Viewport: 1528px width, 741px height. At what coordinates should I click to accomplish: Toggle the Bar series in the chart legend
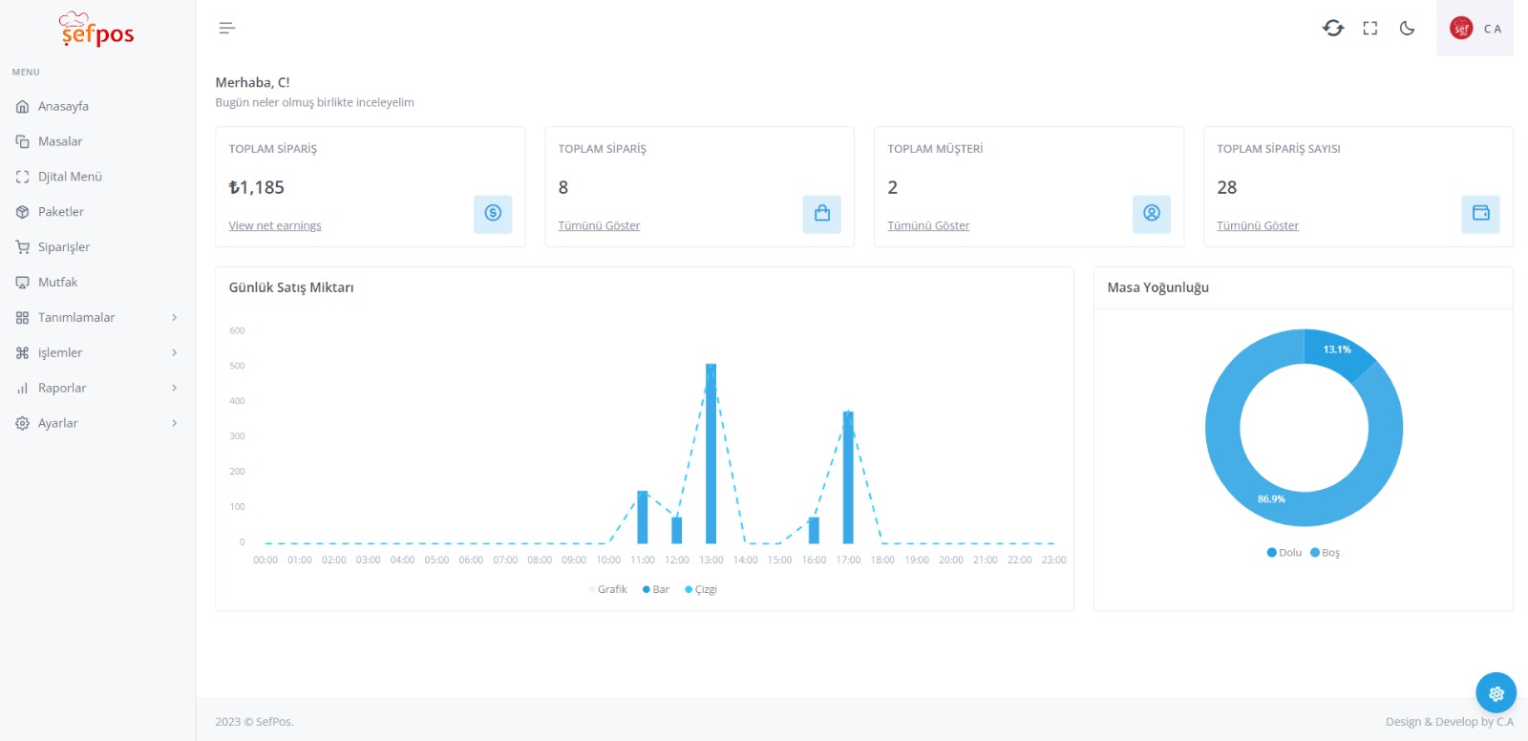(656, 590)
